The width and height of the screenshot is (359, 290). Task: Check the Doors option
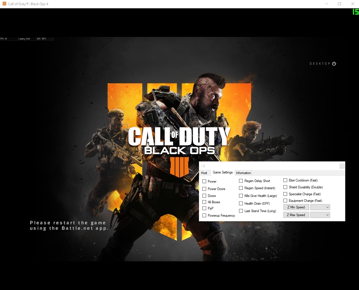coord(204,196)
